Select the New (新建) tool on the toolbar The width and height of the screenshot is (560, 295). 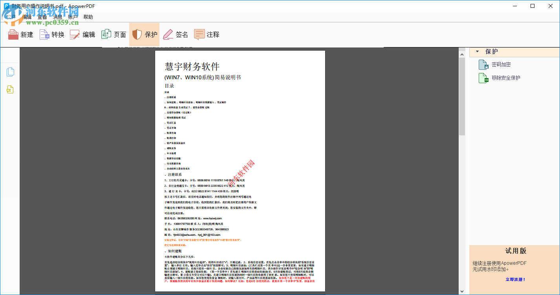[20, 35]
